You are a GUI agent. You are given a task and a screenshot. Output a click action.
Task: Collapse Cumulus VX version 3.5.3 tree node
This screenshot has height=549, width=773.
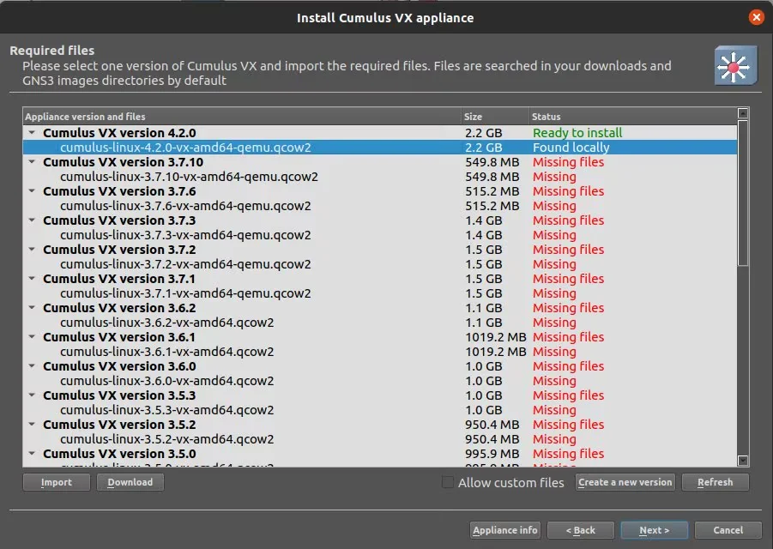tap(32, 395)
